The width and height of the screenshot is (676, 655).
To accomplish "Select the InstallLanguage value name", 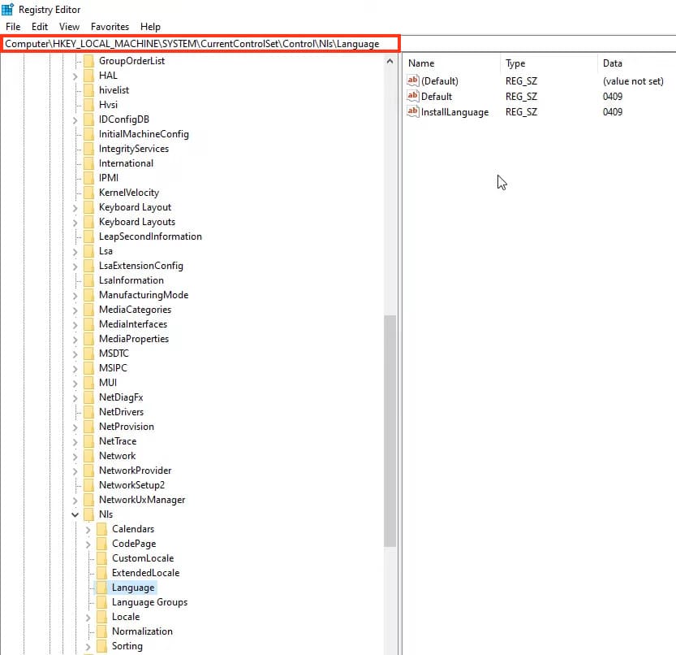I will 454,112.
